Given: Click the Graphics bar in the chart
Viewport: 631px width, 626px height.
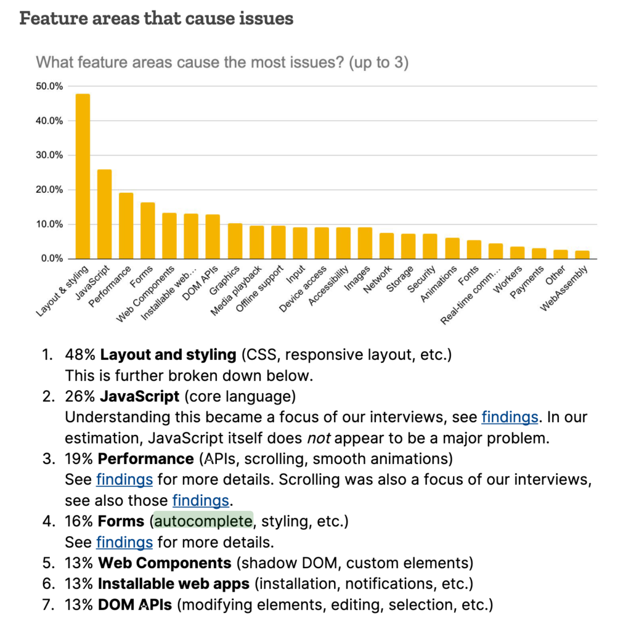Looking at the screenshot, I should tap(235, 241).
